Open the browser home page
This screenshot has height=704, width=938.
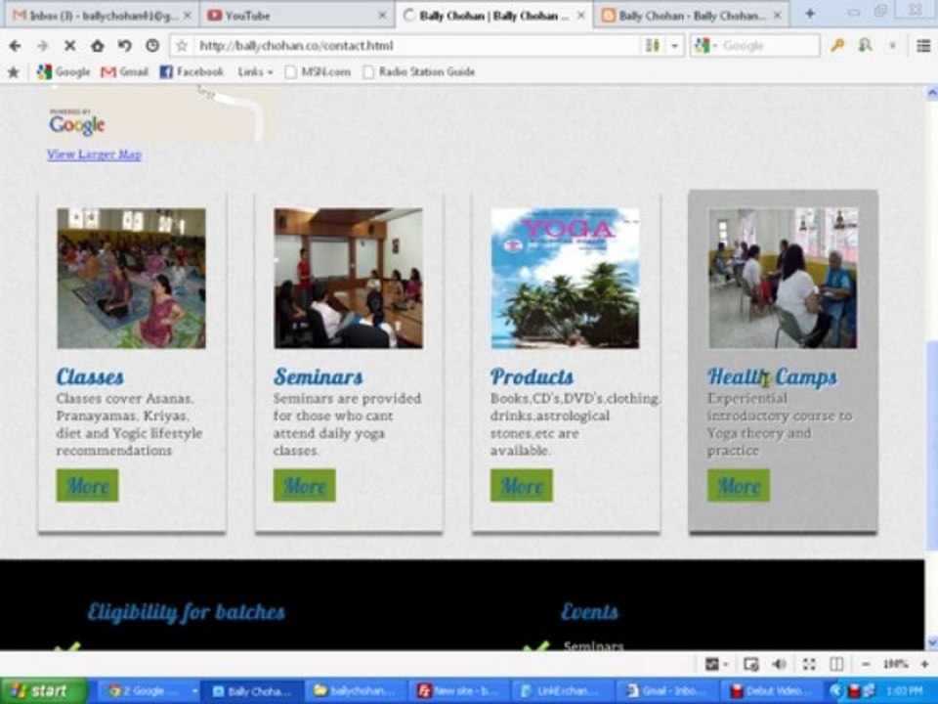[x=97, y=46]
